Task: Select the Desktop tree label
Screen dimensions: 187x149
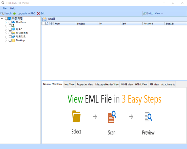Action: click(20, 40)
